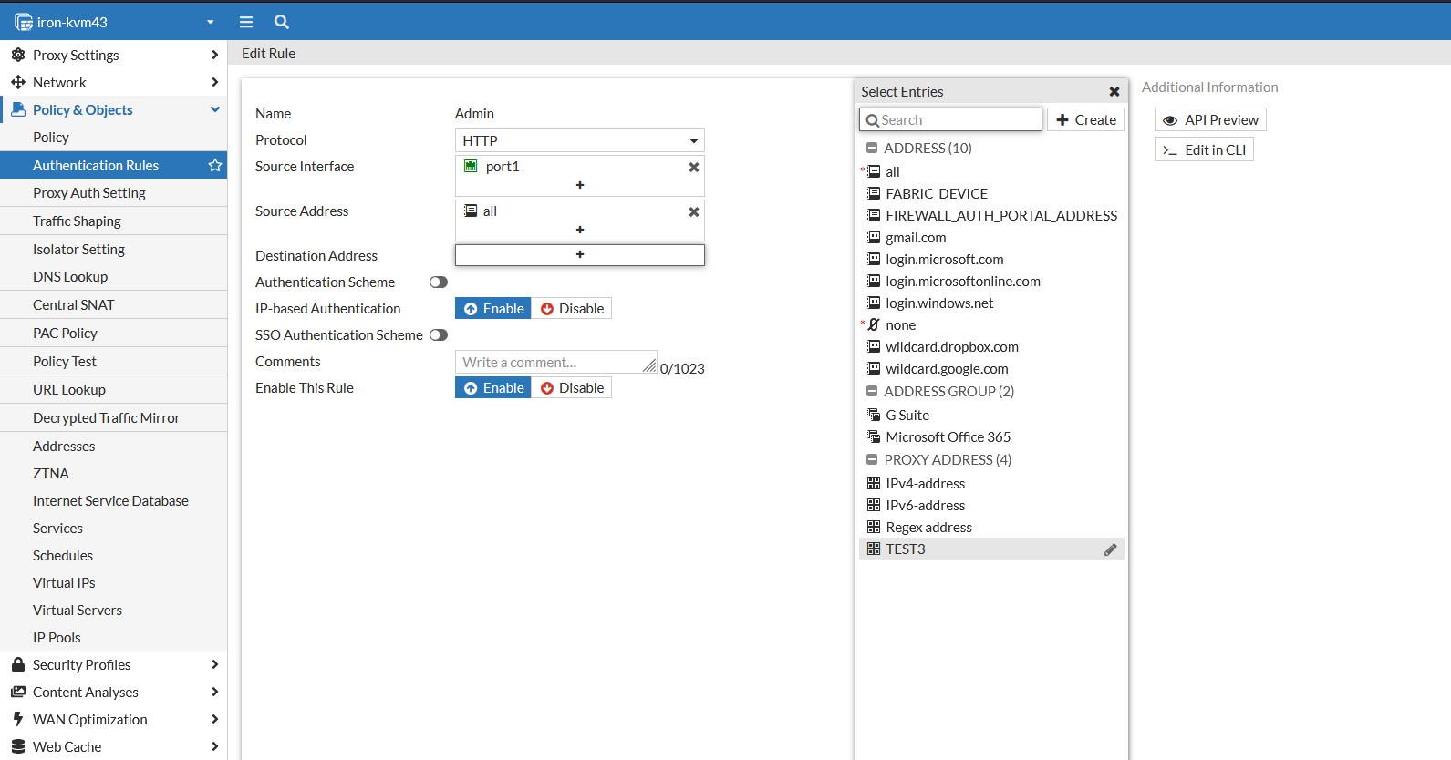Pick the G Suite address group

pos(991,416)
